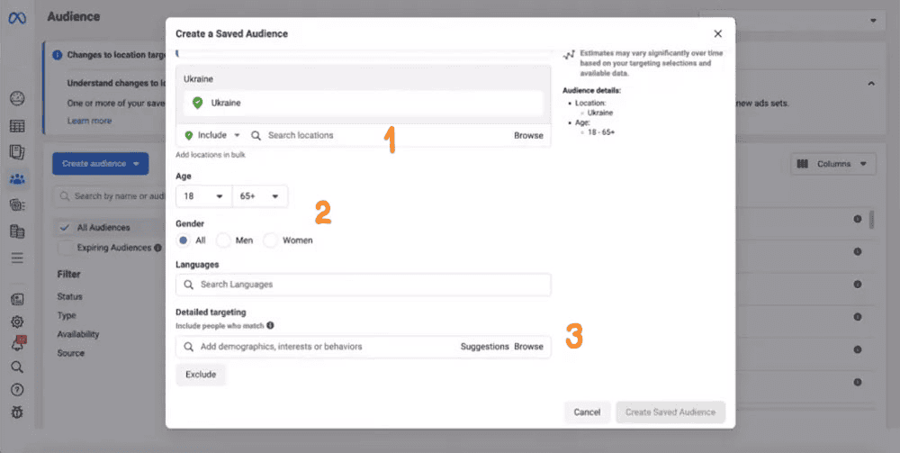The image size is (900, 453).
Task: Select the Men gender radio button
Action: 223,240
